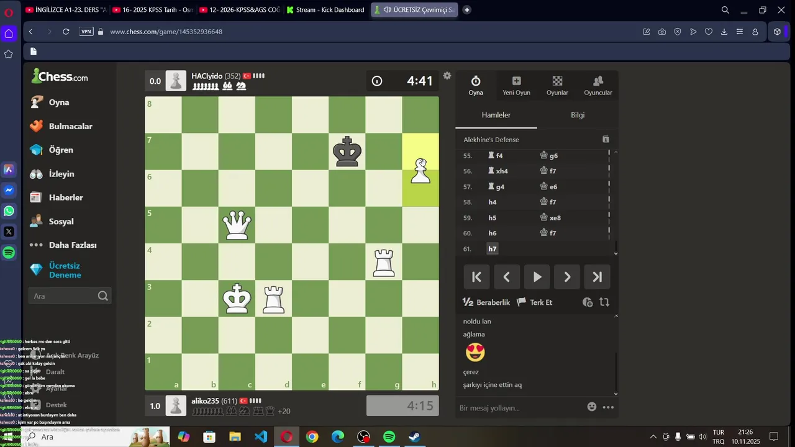The width and height of the screenshot is (795, 447).
Task: Click aliko235's avatar thumbnail
Action: click(x=176, y=406)
